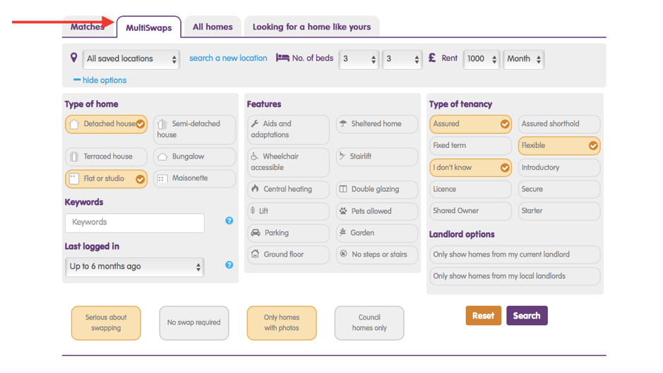Enable Only show homes from my current landlord
Image resolution: width=663 pixels, height=373 pixels.
tap(515, 255)
